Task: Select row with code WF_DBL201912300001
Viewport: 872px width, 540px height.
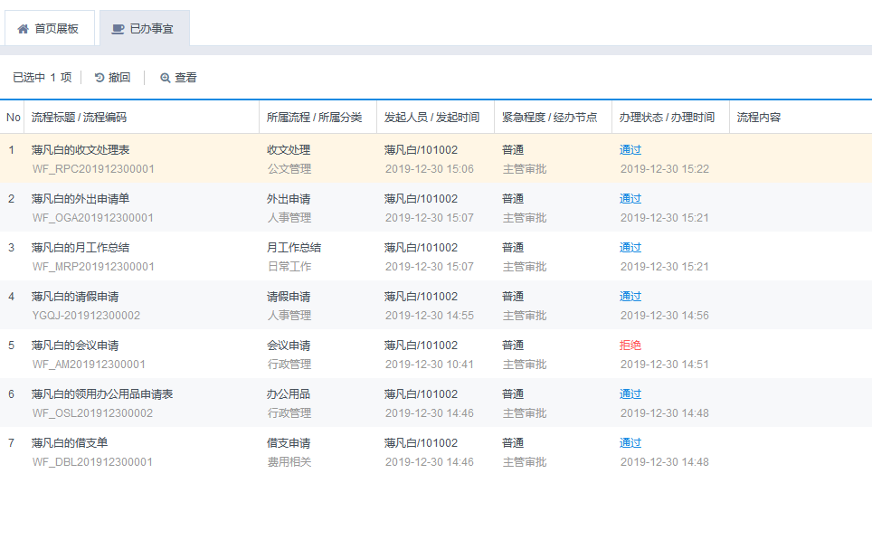Action: [92, 462]
